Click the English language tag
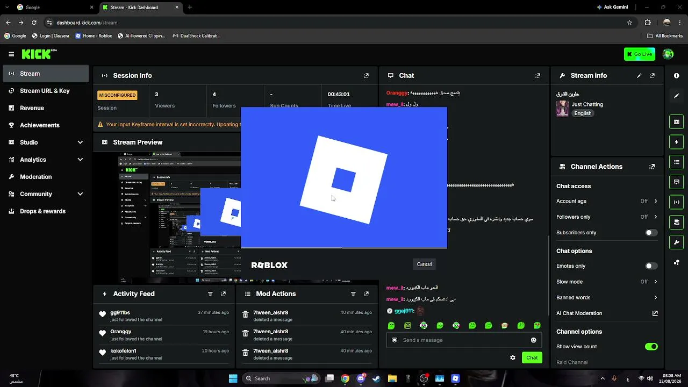This screenshot has height=387, width=688. (x=583, y=113)
